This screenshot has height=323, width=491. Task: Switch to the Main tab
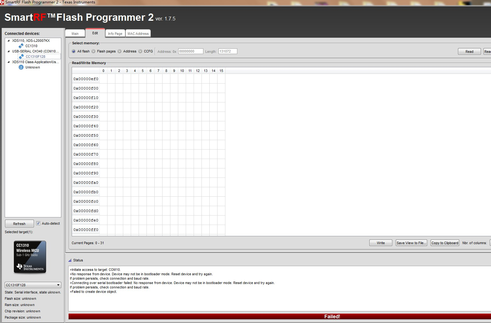coord(75,34)
